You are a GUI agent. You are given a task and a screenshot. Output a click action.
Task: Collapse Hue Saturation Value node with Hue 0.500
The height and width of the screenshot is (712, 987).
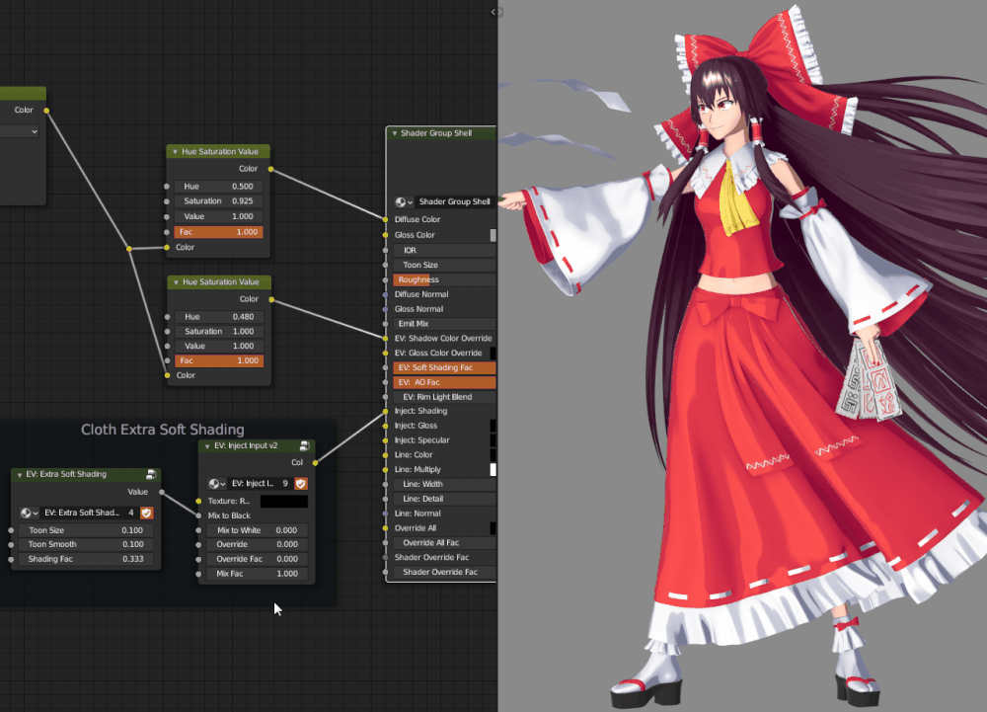176,152
